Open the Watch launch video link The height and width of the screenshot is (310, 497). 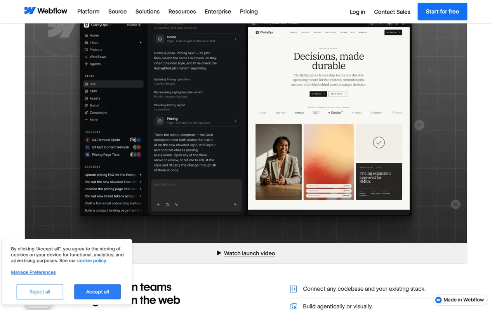click(x=249, y=253)
